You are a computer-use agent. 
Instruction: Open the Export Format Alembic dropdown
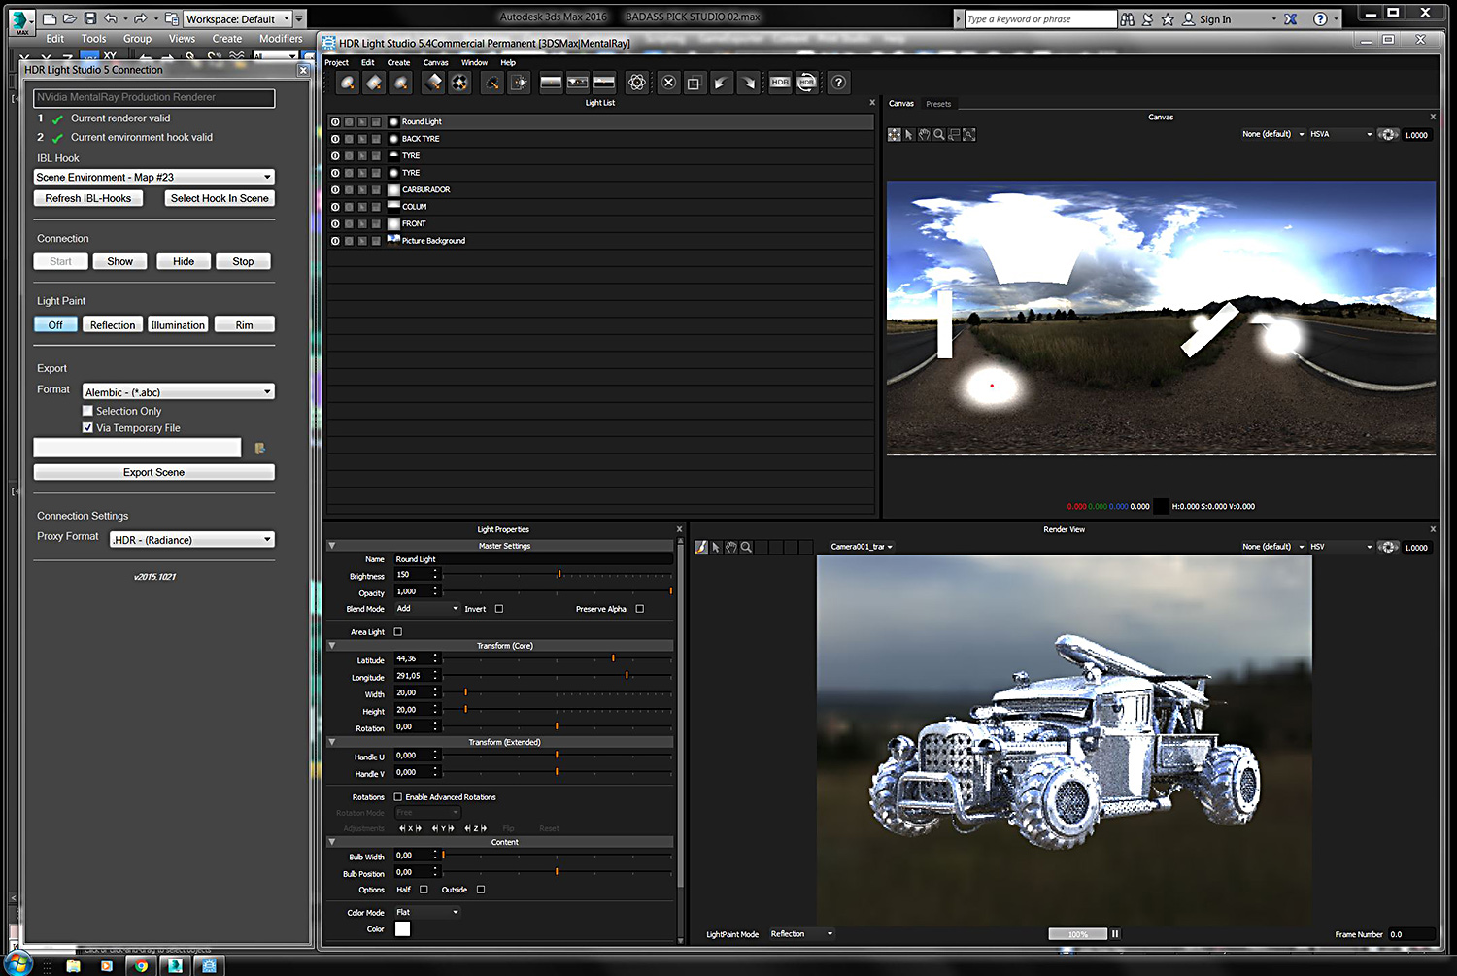[178, 392]
